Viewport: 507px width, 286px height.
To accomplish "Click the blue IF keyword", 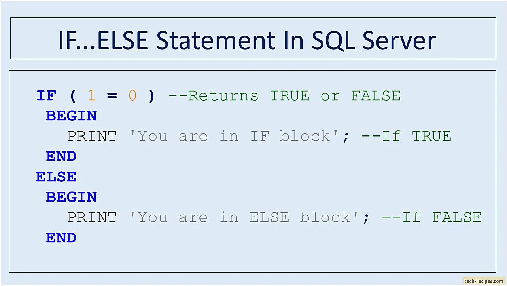I will [47, 96].
